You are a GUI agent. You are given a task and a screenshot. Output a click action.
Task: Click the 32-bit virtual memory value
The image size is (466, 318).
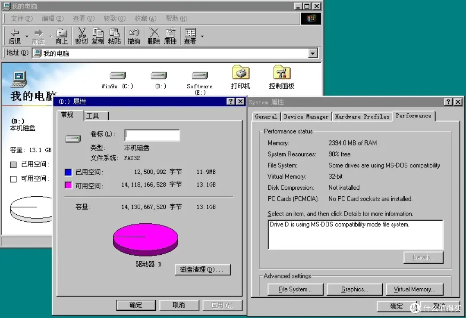click(336, 176)
